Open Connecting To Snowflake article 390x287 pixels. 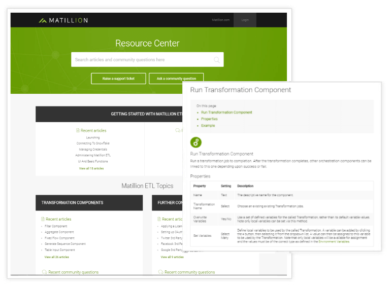[x=93, y=143]
